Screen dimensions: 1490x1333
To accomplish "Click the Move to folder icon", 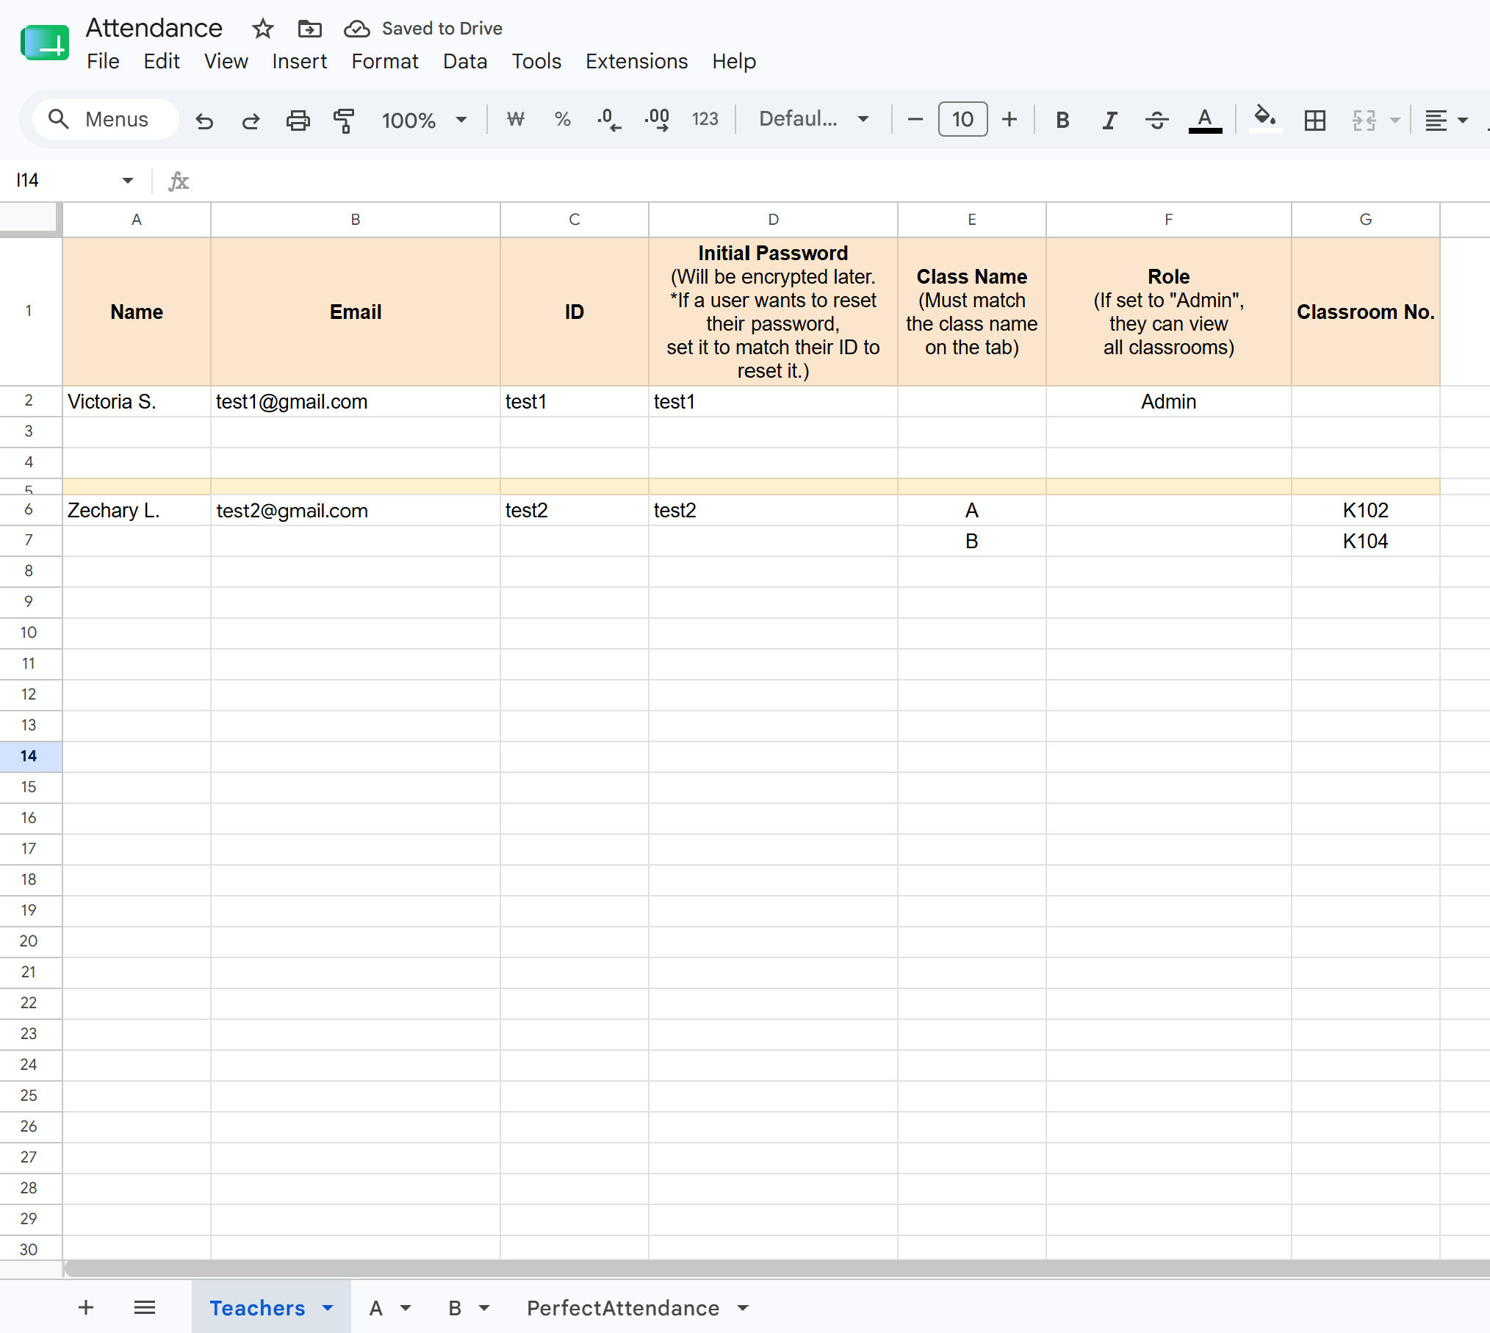I will (309, 29).
